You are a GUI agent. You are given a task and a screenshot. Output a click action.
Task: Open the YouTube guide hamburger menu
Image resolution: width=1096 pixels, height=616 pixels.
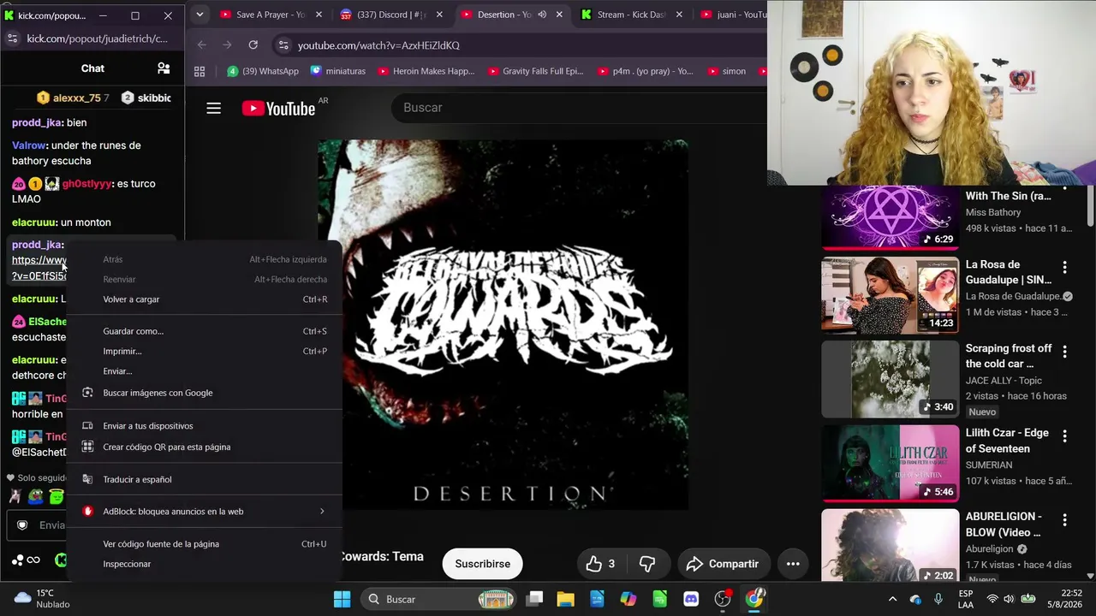coord(213,108)
